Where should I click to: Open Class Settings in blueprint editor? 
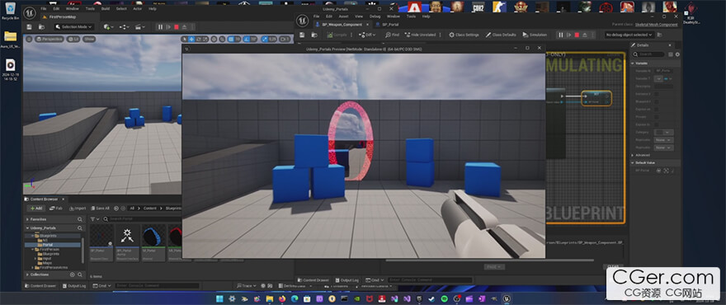point(464,35)
